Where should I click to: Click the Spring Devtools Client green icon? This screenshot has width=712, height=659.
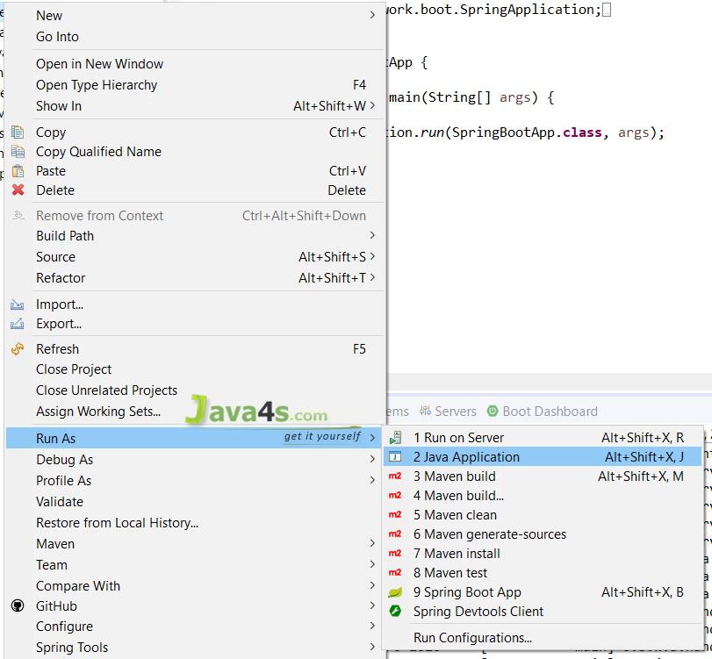coord(395,611)
